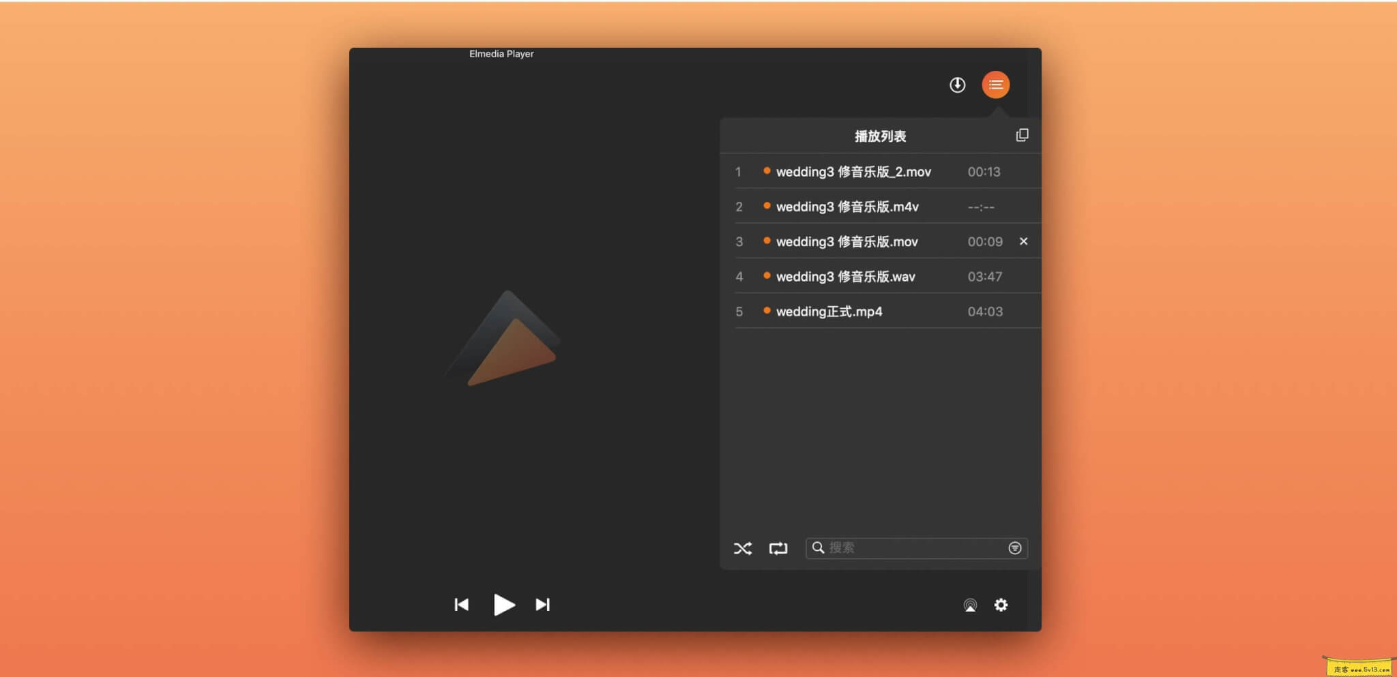Image resolution: width=1397 pixels, height=677 pixels.
Task: Click the filter icon beside the search box
Action: (x=1015, y=547)
